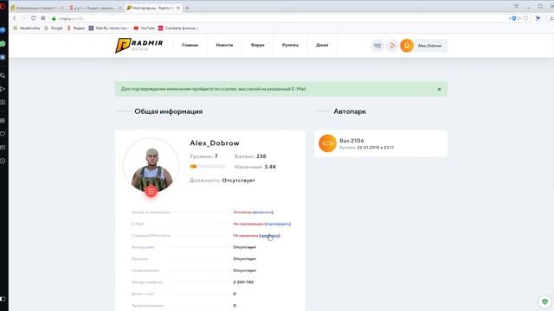The width and height of the screenshot is (554, 311).
Task: Click the heart icon in Opera sidebar
Action: pos(3,134)
